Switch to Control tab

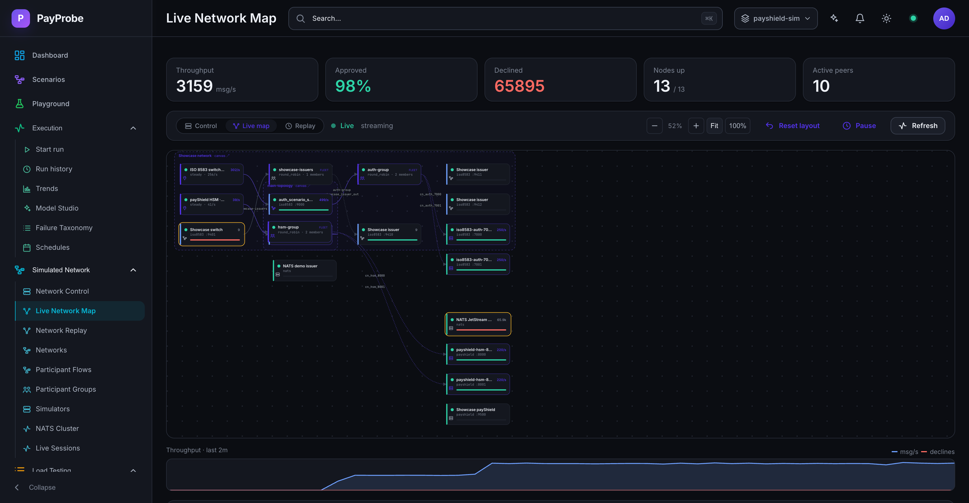(x=201, y=126)
